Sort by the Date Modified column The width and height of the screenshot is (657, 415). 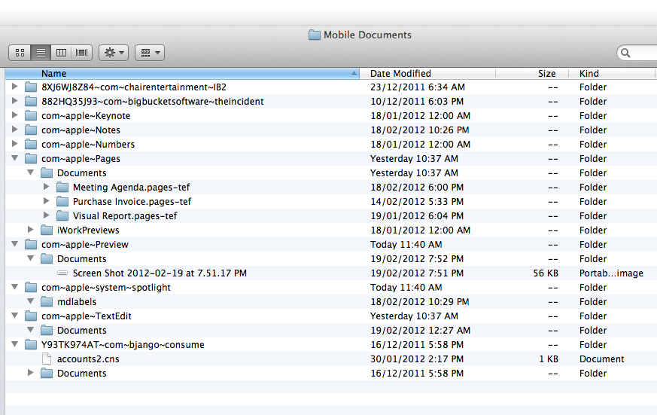(x=427, y=73)
